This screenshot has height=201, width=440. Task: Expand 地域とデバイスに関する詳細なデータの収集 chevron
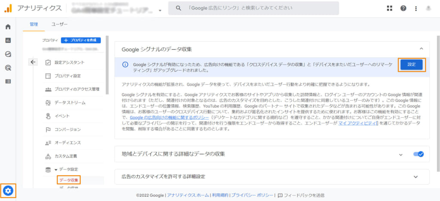[401, 154]
